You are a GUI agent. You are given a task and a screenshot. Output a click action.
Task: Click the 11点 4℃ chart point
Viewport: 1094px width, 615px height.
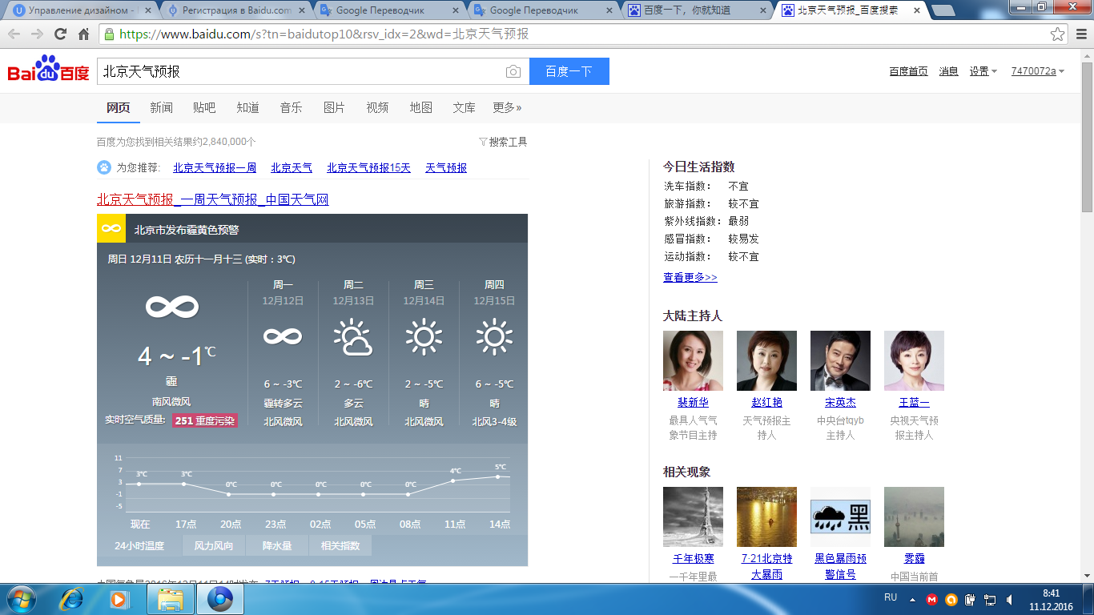click(x=453, y=480)
